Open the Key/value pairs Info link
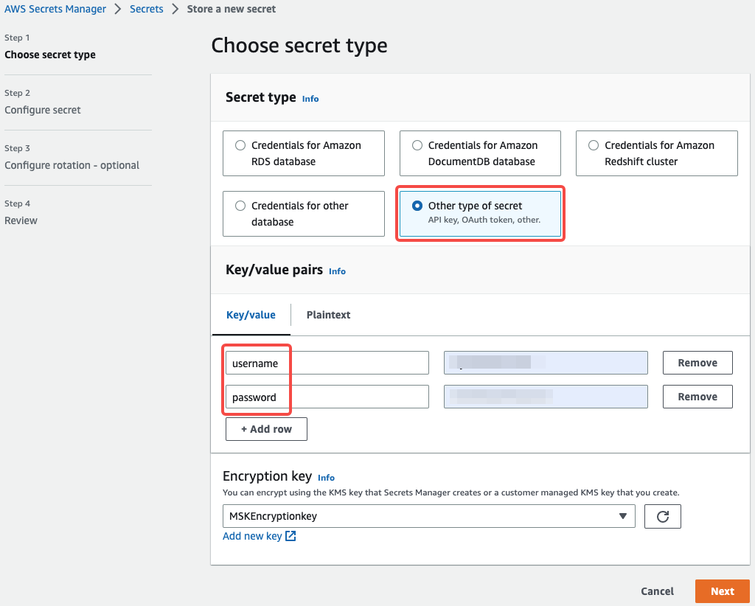This screenshot has width=755, height=606. pyautogui.click(x=337, y=271)
